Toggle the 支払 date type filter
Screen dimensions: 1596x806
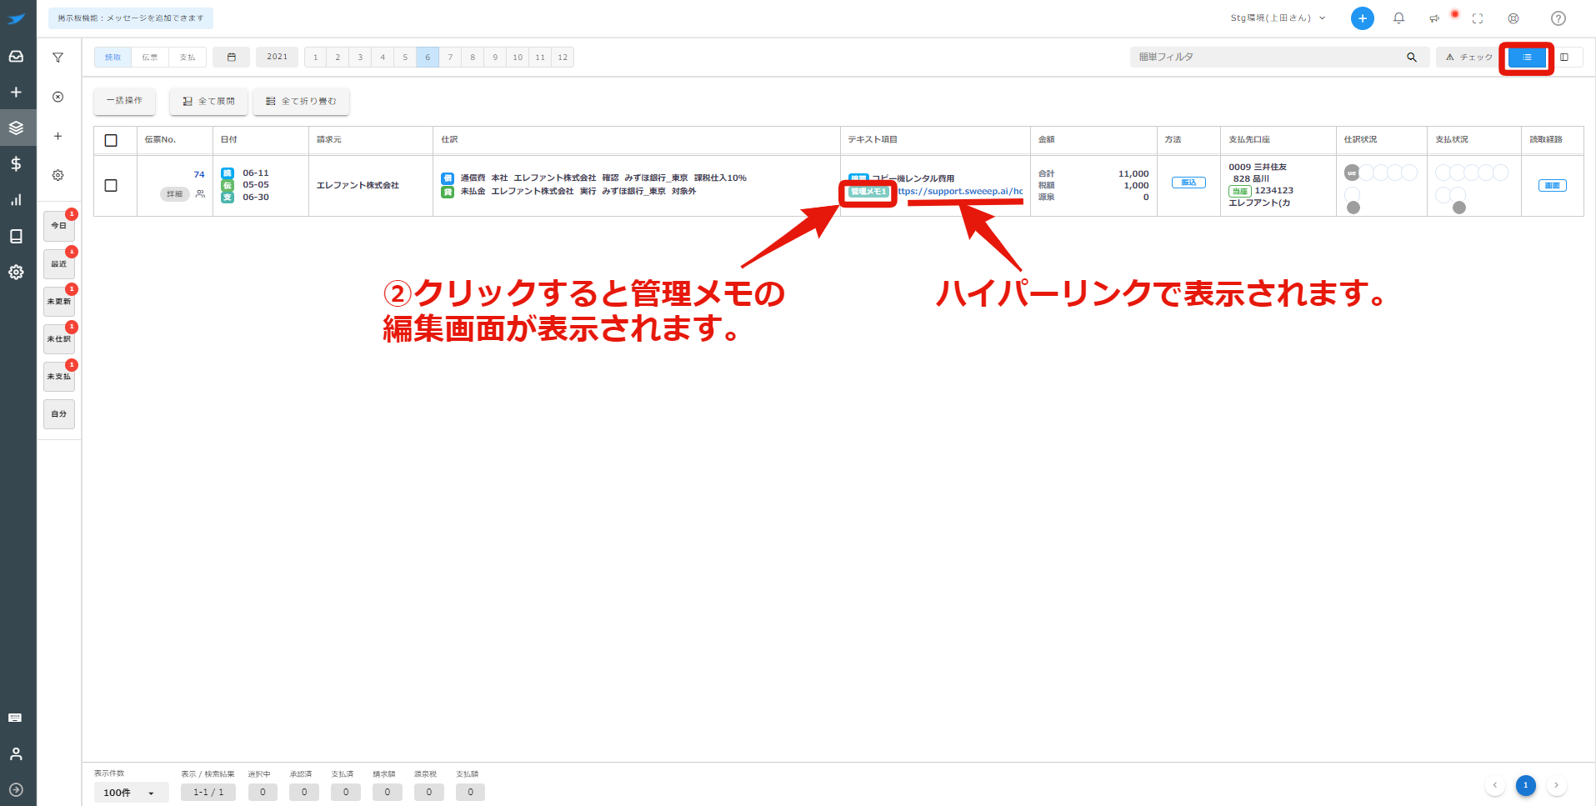(188, 58)
